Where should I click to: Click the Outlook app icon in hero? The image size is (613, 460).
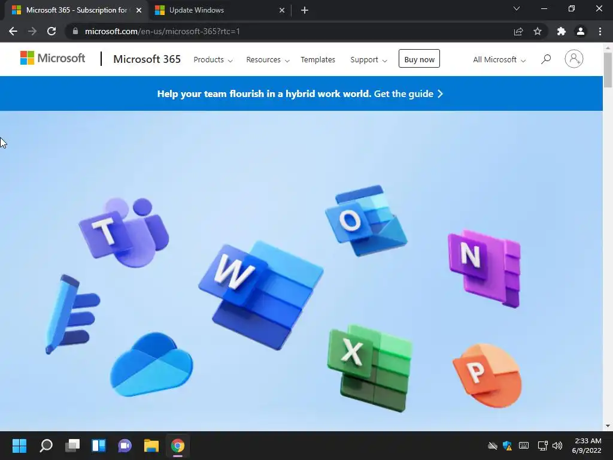point(366,220)
